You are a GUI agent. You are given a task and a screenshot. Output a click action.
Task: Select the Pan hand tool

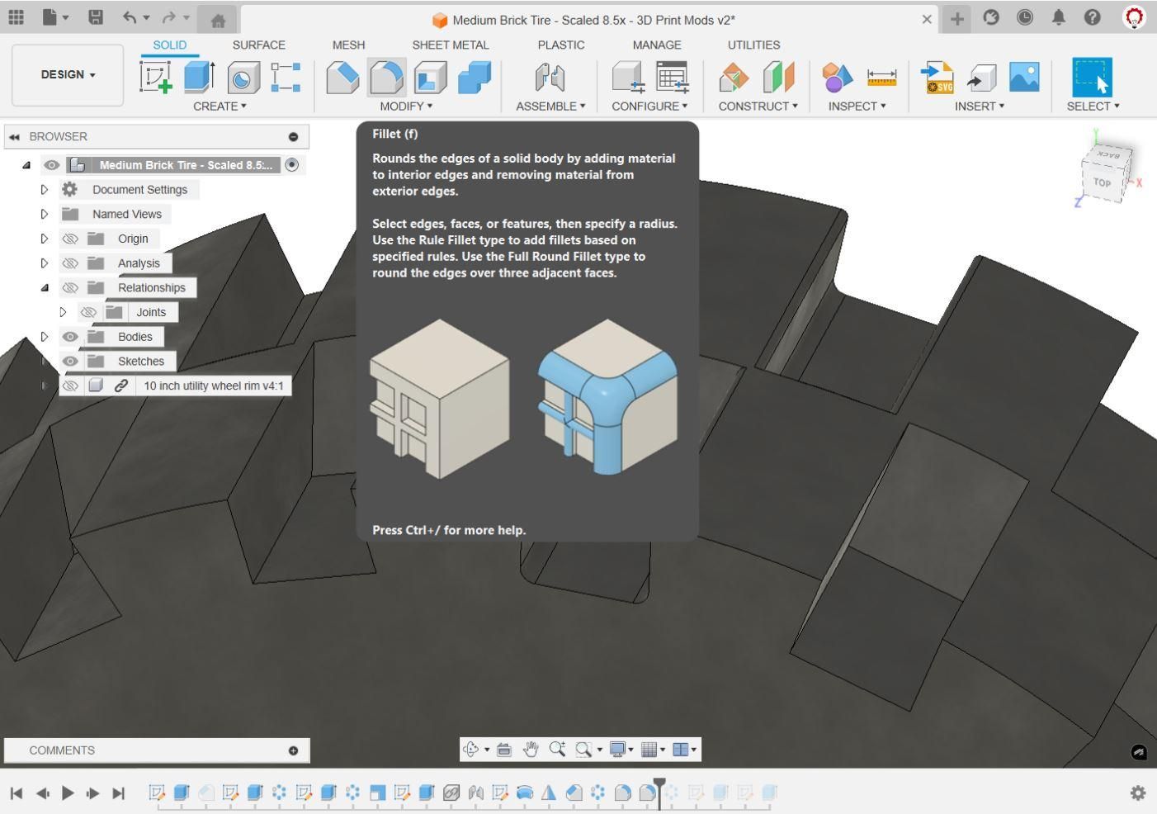pos(531,750)
